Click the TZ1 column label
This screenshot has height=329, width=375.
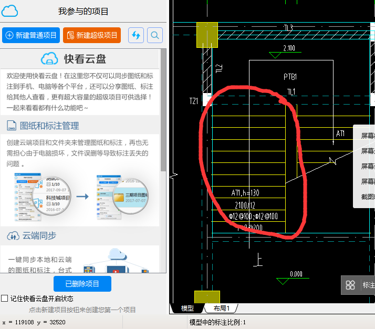coord(194,101)
